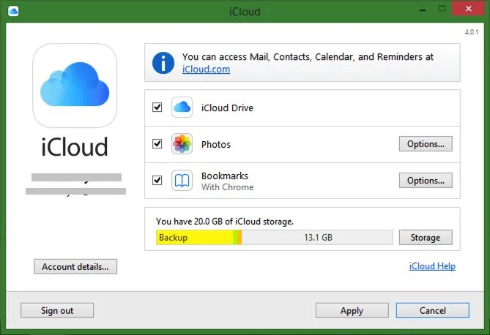Click the 4.0.1 version number
The width and height of the screenshot is (490, 335).
pyautogui.click(x=472, y=32)
